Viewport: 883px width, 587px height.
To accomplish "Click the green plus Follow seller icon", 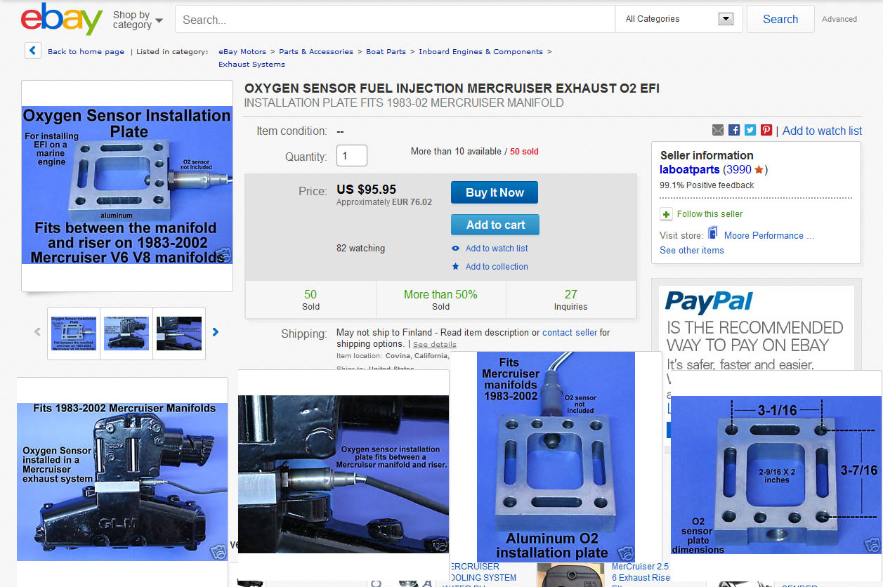I will coord(666,214).
